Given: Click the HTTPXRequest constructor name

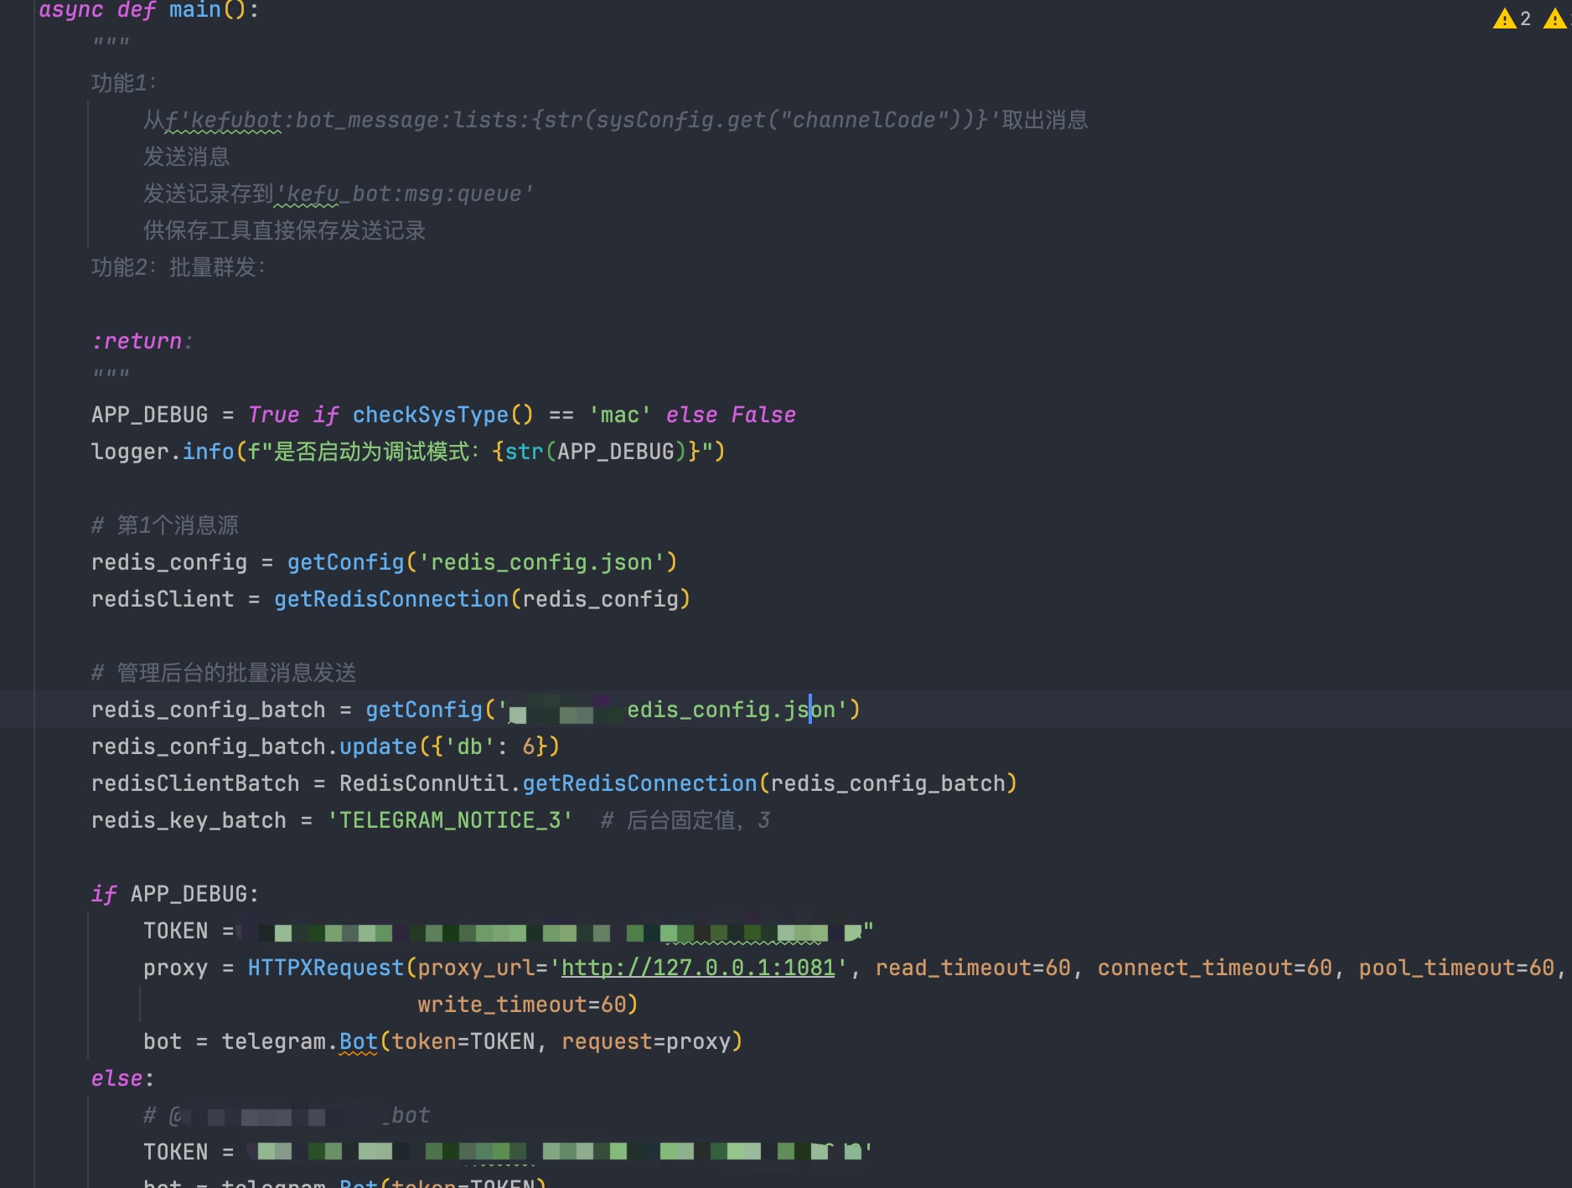Looking at the screenshot, I should (326, 968).
